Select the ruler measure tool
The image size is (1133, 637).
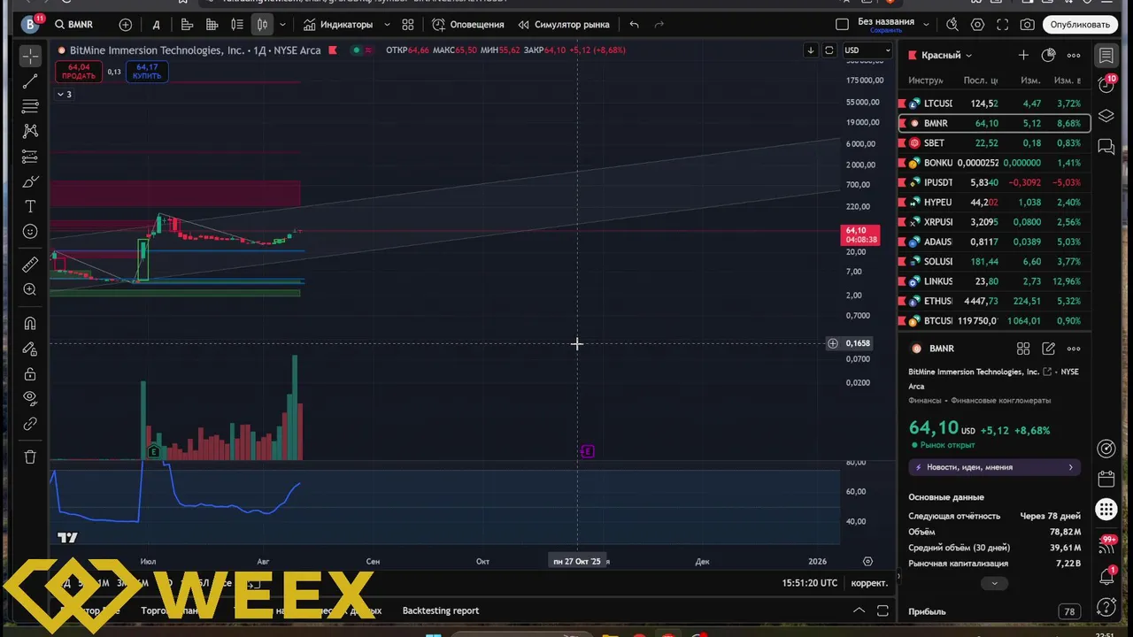(x=30, y=264)
